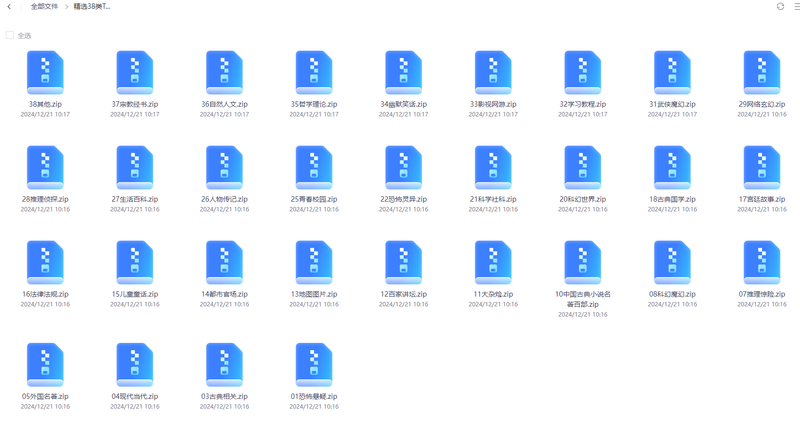Select the 31武侠魔幻.zip archive icon
This screenshot has height=432, width=800.
tap(672, 73)
